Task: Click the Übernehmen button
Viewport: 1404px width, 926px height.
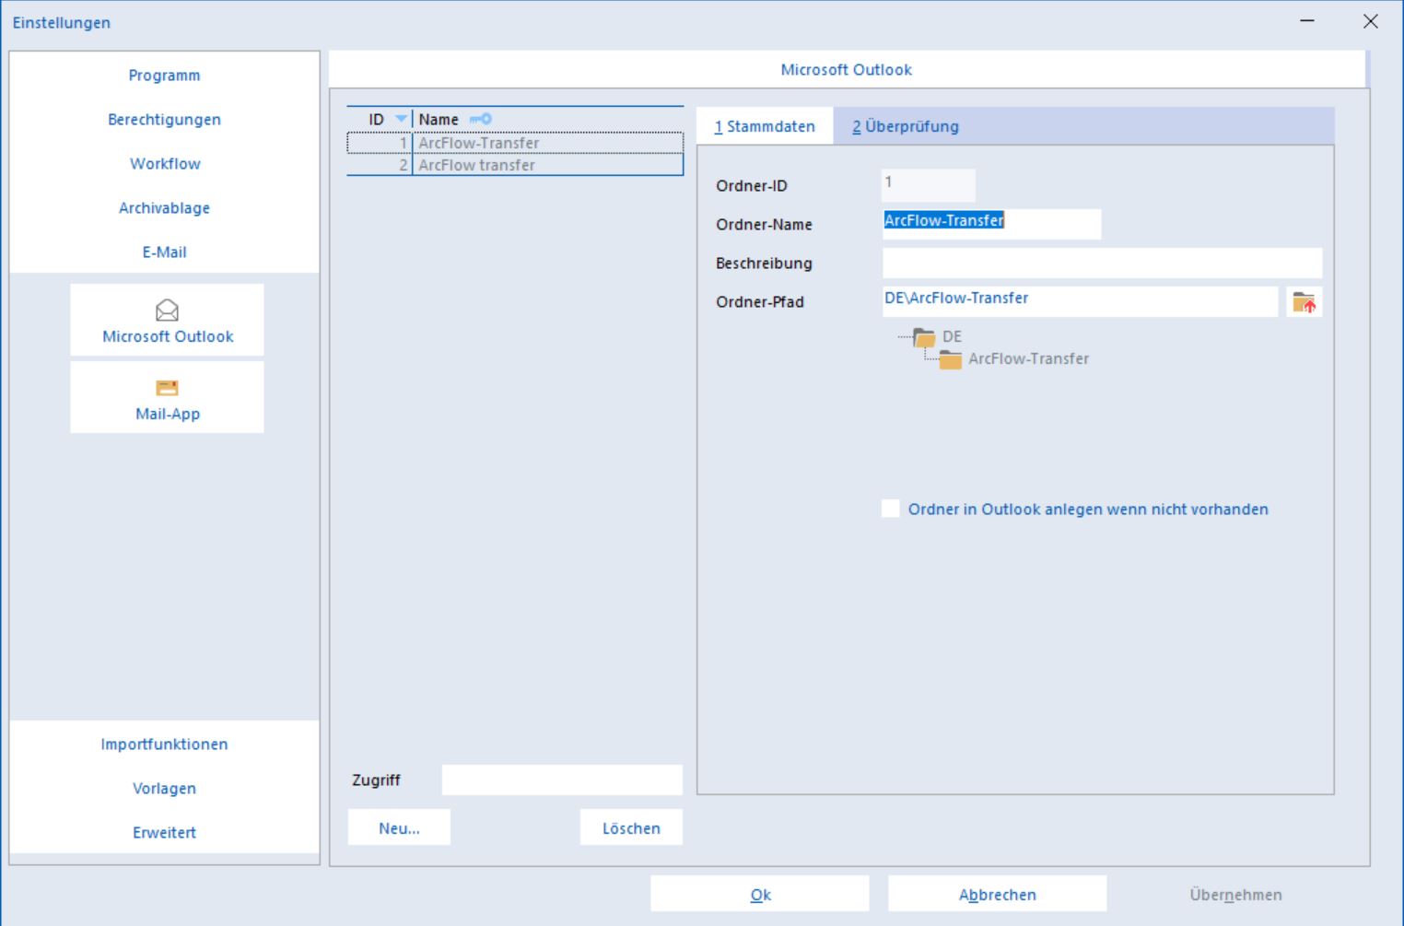Action: coord(1235,894)
